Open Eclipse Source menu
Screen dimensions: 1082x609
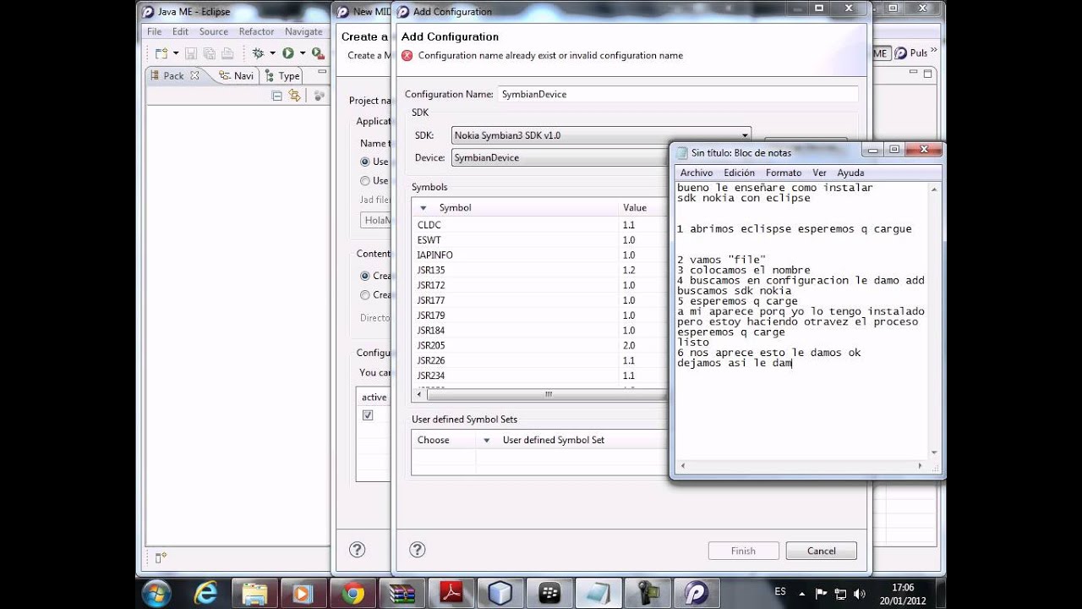(214, 31)
